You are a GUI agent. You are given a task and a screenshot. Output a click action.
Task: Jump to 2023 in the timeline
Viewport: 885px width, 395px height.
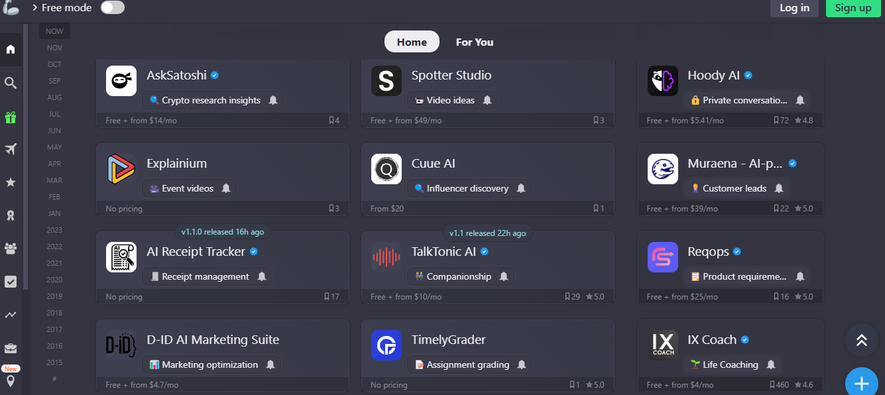coord(54,230)
